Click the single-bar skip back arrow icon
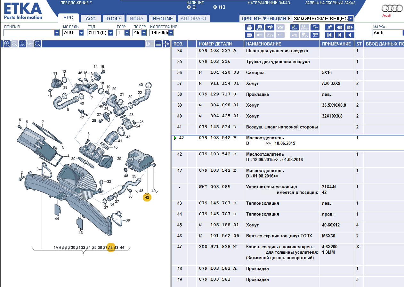This screenshot has height=287, width=404. point(340,35)
